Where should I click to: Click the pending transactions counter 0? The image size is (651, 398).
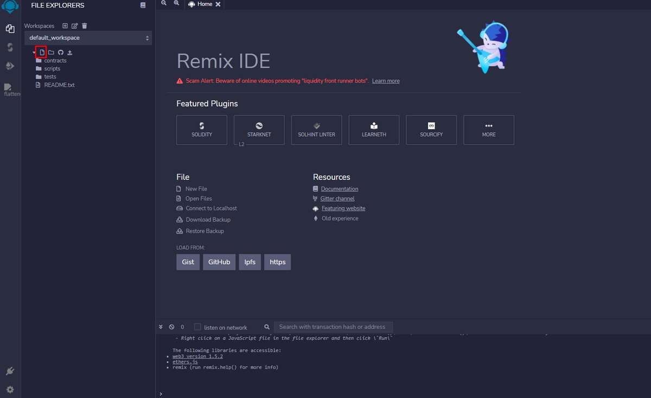point(183,327)
